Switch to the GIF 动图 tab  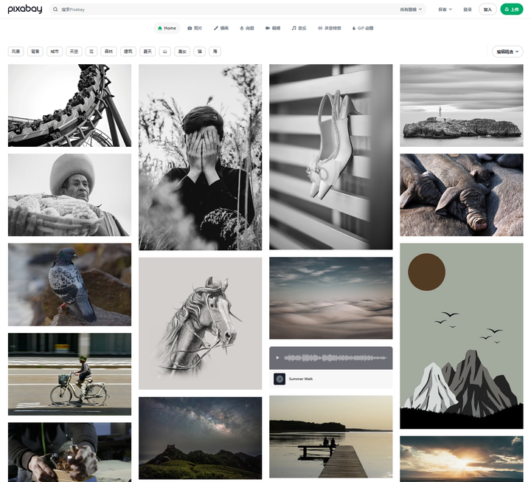click(362, 28)
